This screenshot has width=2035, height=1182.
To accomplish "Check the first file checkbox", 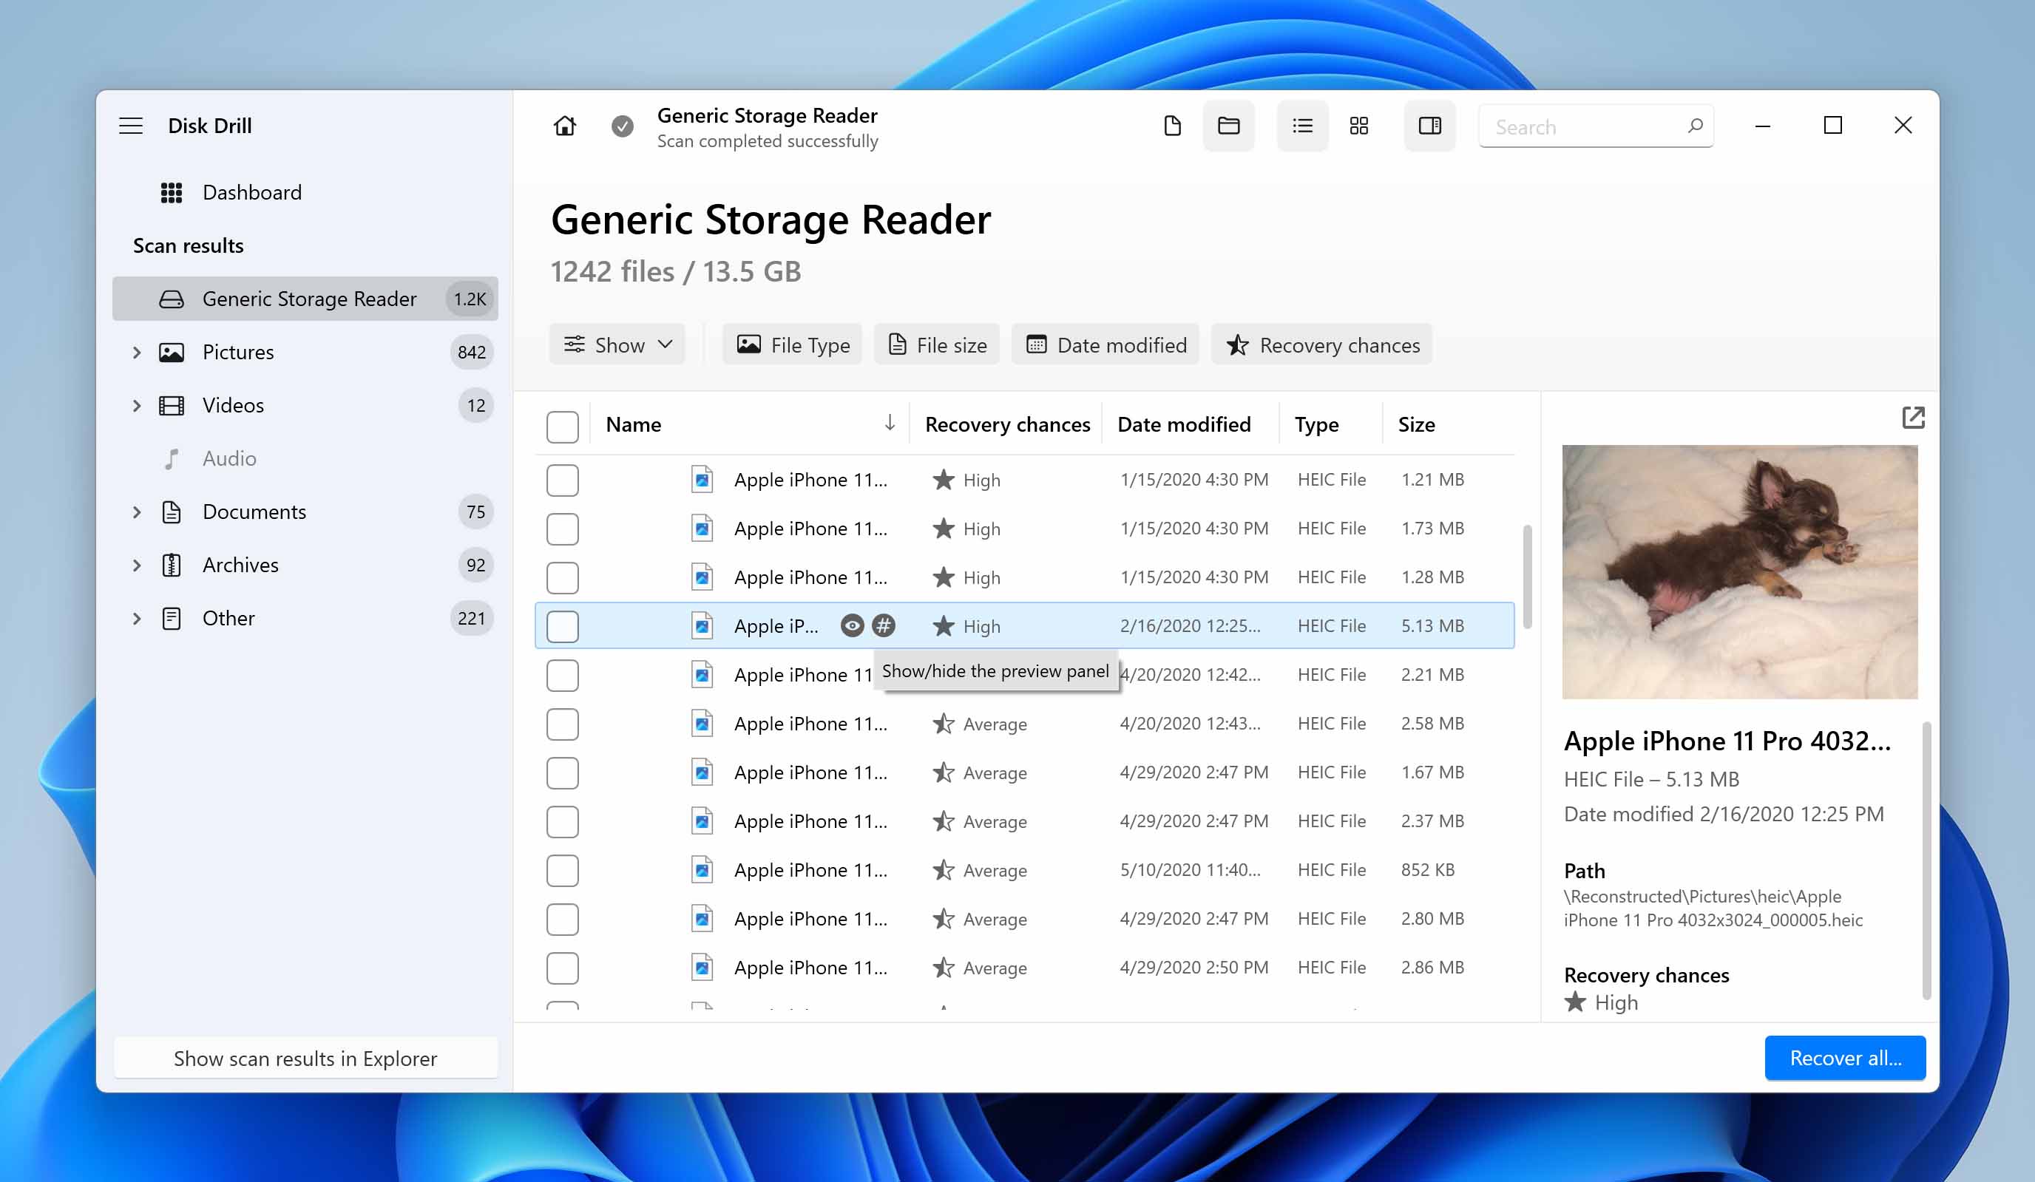I will click(x=561, y=478).
